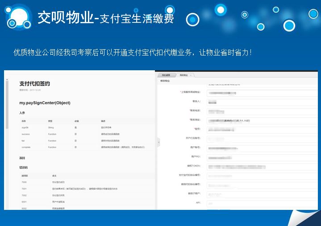Click the 交呗物业 circular logo icon
The height and width of the screenshot is (226, 321).
[19, 18]
